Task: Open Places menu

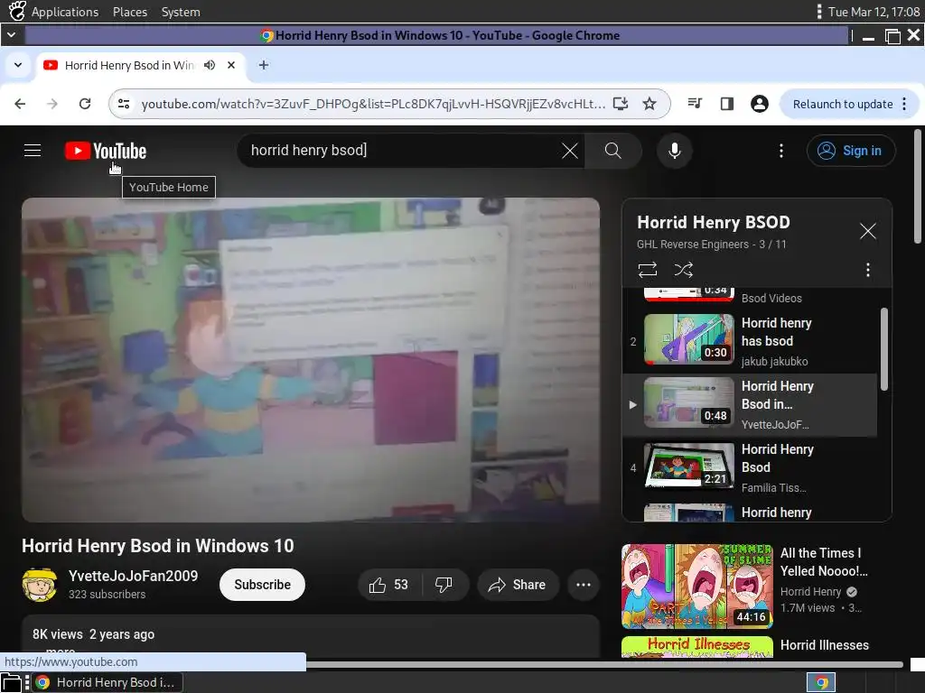Action: click(130, 12)
